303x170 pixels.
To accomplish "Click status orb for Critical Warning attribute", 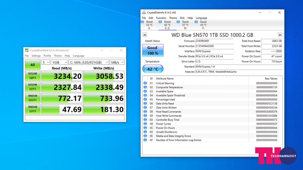I will pos(145,83).
